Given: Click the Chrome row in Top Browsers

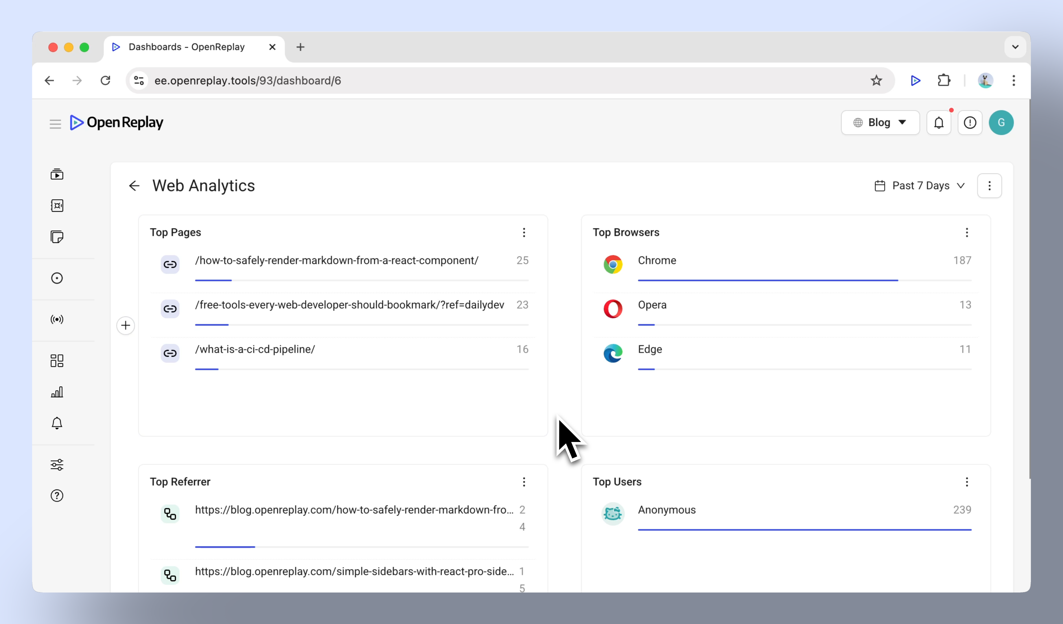Looking at the screenshot, I should (x=786, y=269).
